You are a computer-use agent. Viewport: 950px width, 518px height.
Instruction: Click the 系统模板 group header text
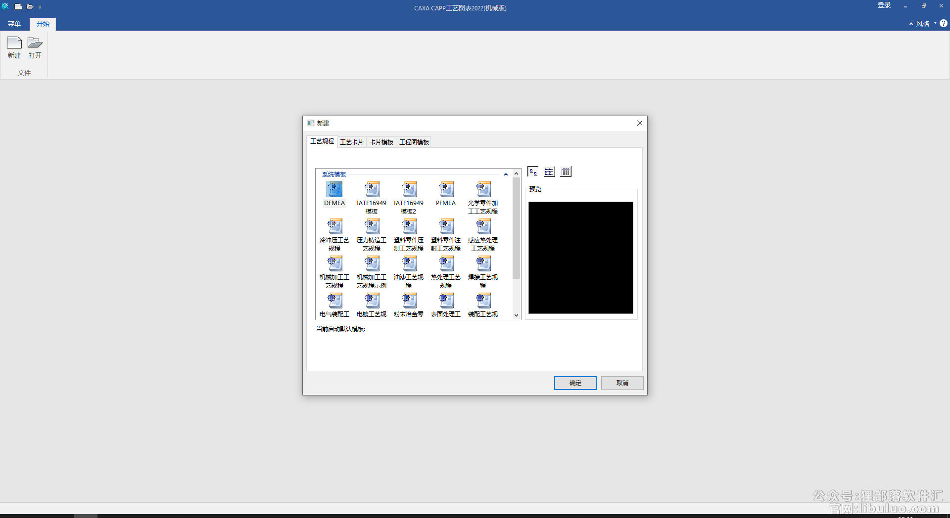(x=334, y=174)
